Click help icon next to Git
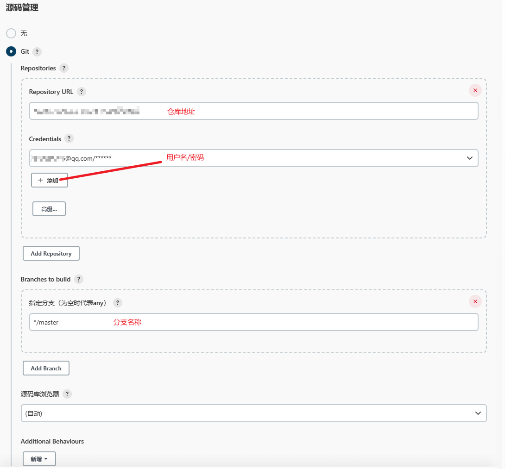 coord(37,52)
